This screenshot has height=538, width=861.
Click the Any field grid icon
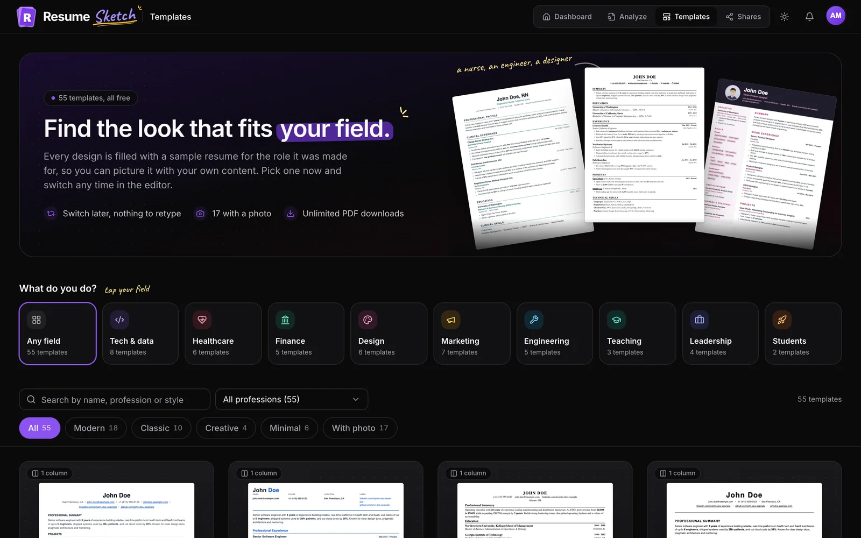pyautogui.click(x=37, y=320)
